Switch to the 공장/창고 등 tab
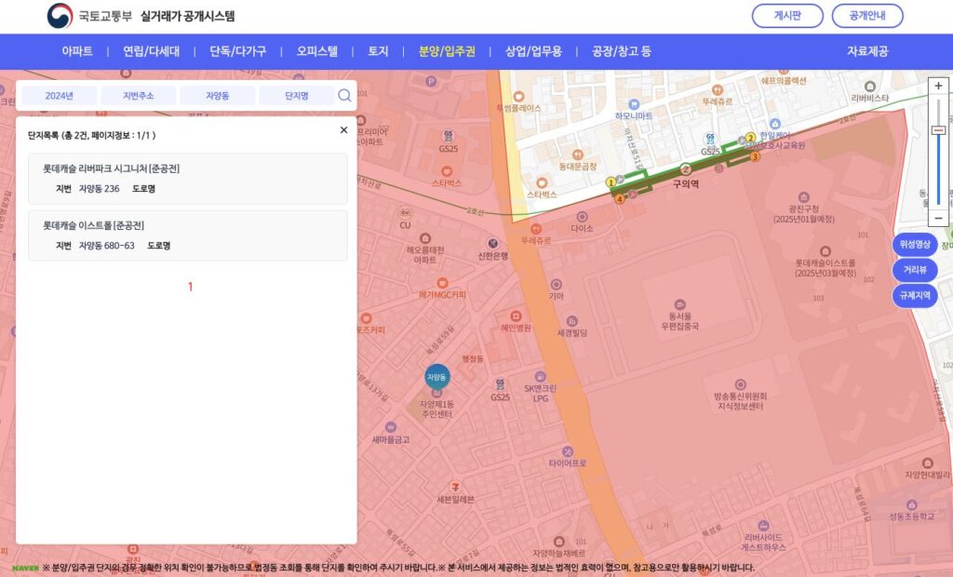 pyautogui.click(x=621, y=51)
